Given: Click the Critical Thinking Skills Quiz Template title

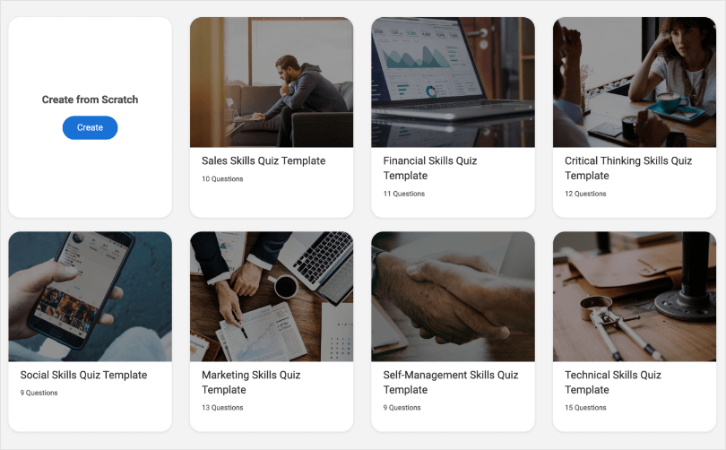Looking at the screenshot, I should point(627,168).
